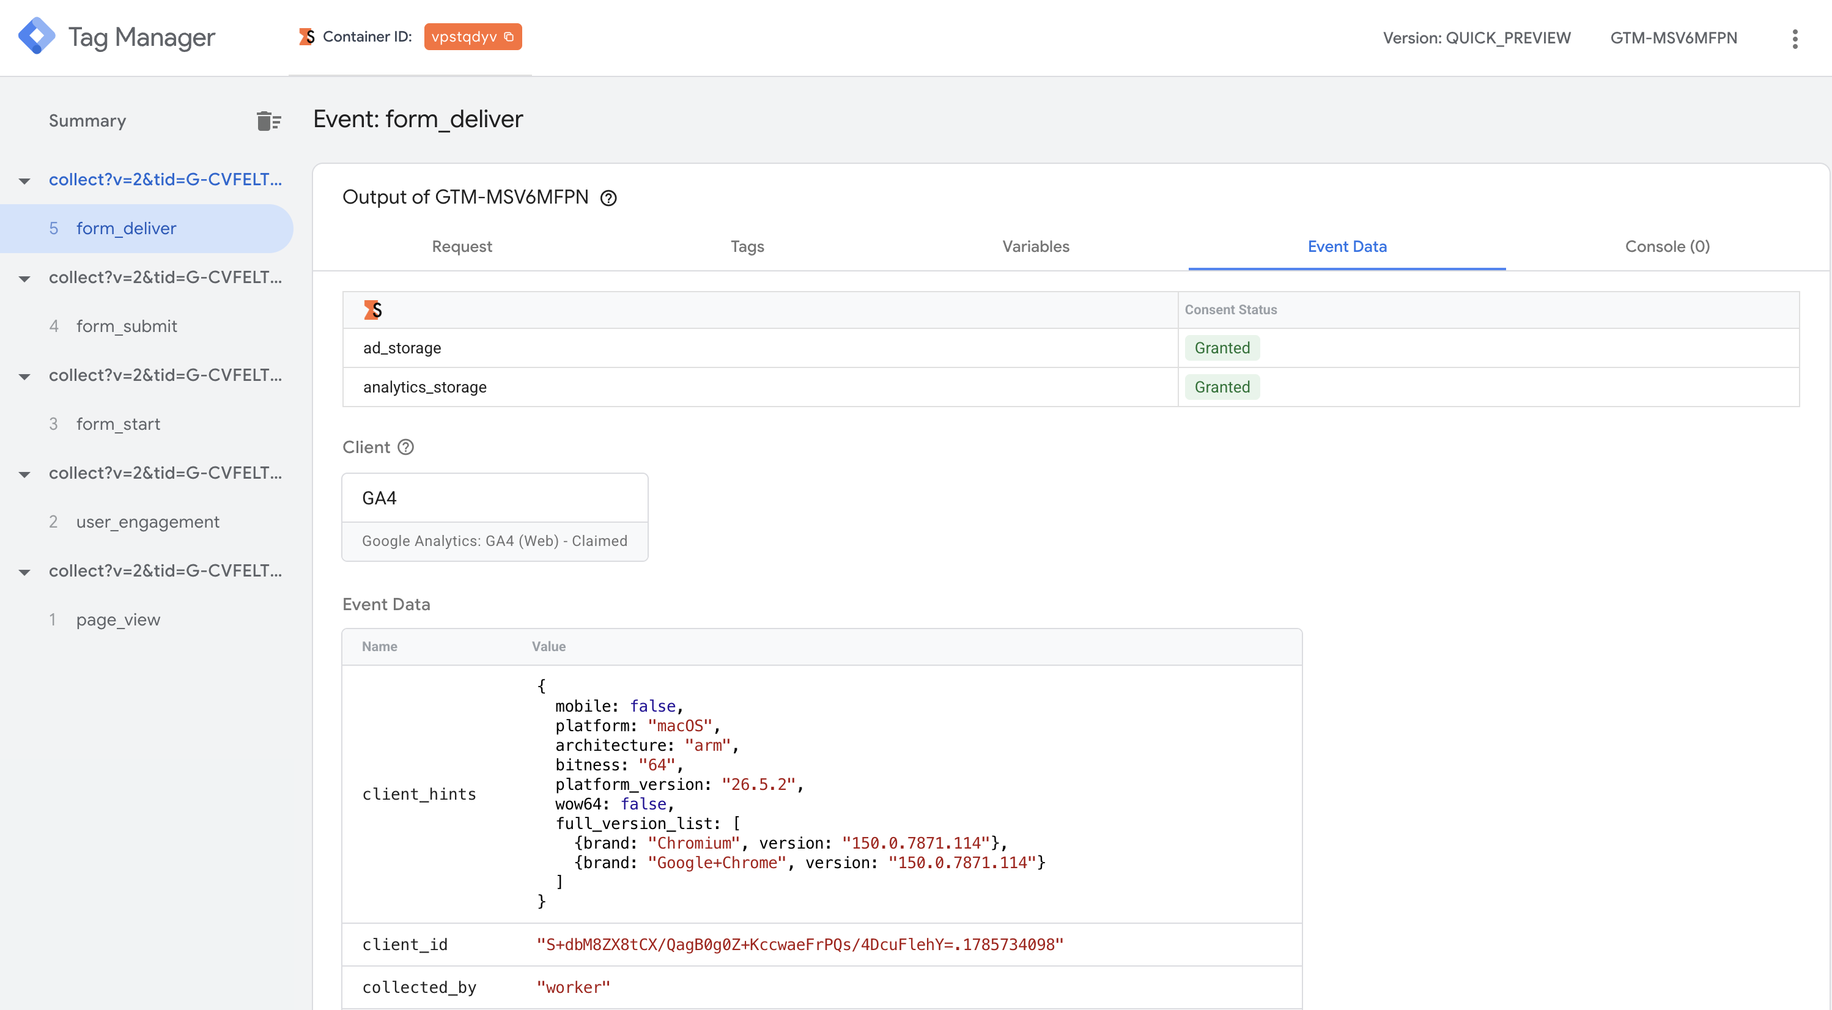This screenshot has width=1832, height=1010.
Task: Switch to the Tags tab
Action: pos(747,246)
